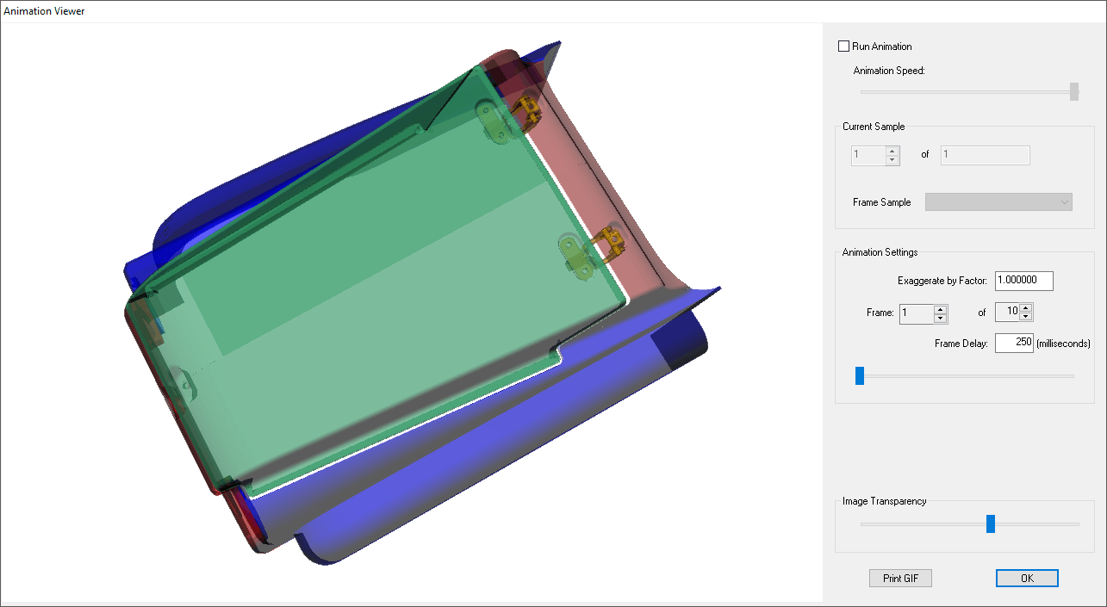Confirm with the OK button

coord(1027,579)
